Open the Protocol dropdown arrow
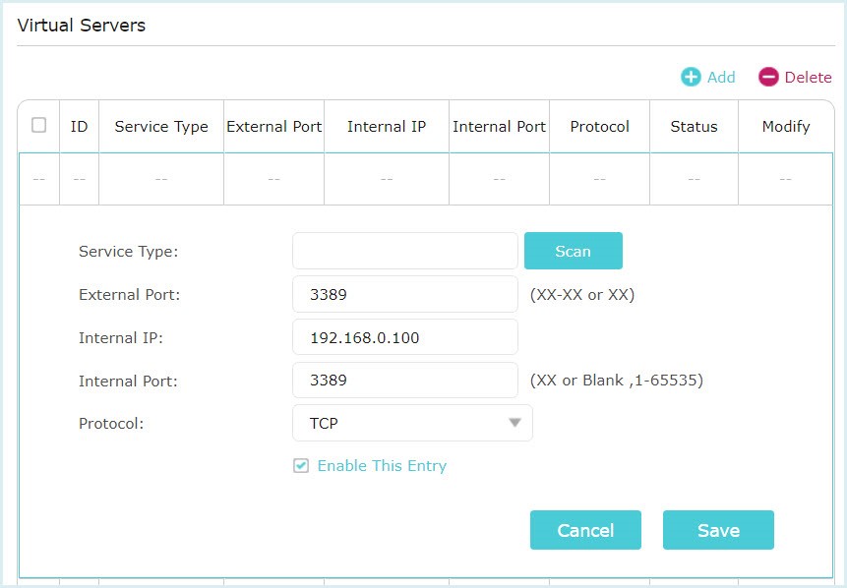 (x=515, y=423)
